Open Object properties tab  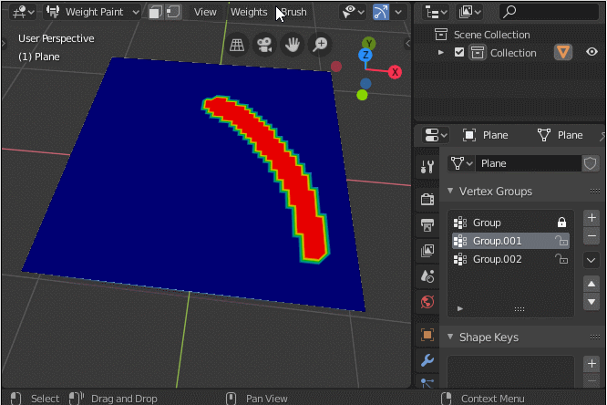point(427,335)
